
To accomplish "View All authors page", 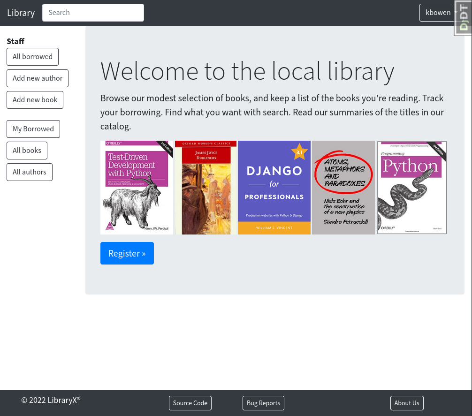I will pos(30,172).
